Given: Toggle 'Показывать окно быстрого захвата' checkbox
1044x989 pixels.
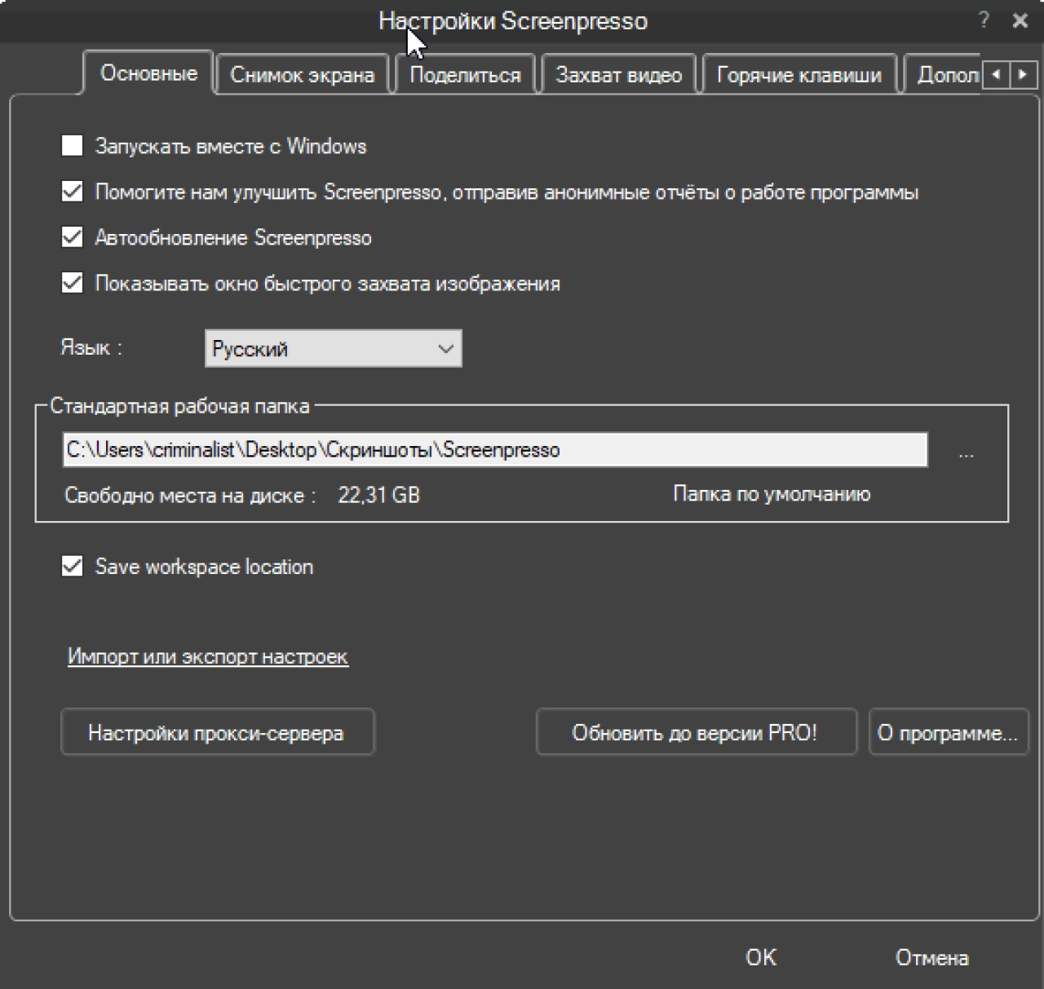Looking at the screenshot, I should click(73, 283).
